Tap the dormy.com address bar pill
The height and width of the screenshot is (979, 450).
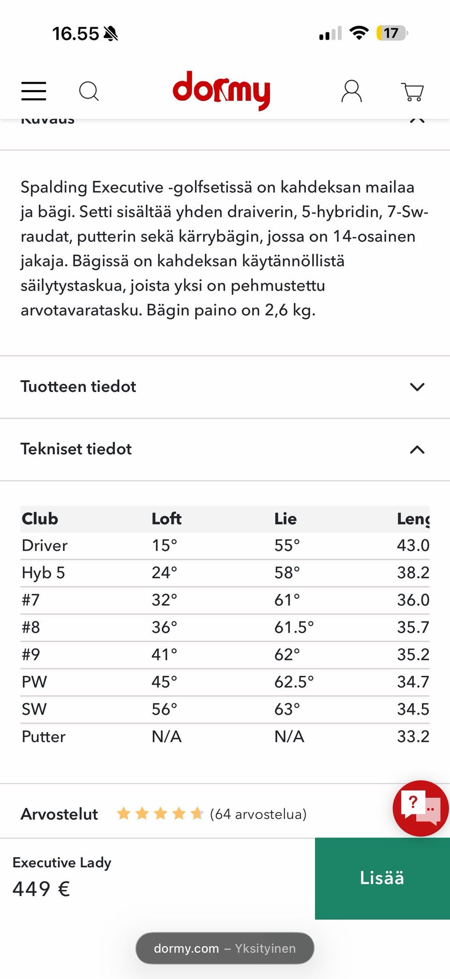[225, 948]
